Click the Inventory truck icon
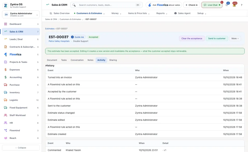The width and height of the screenshot is (248, 152). [5, 93]
